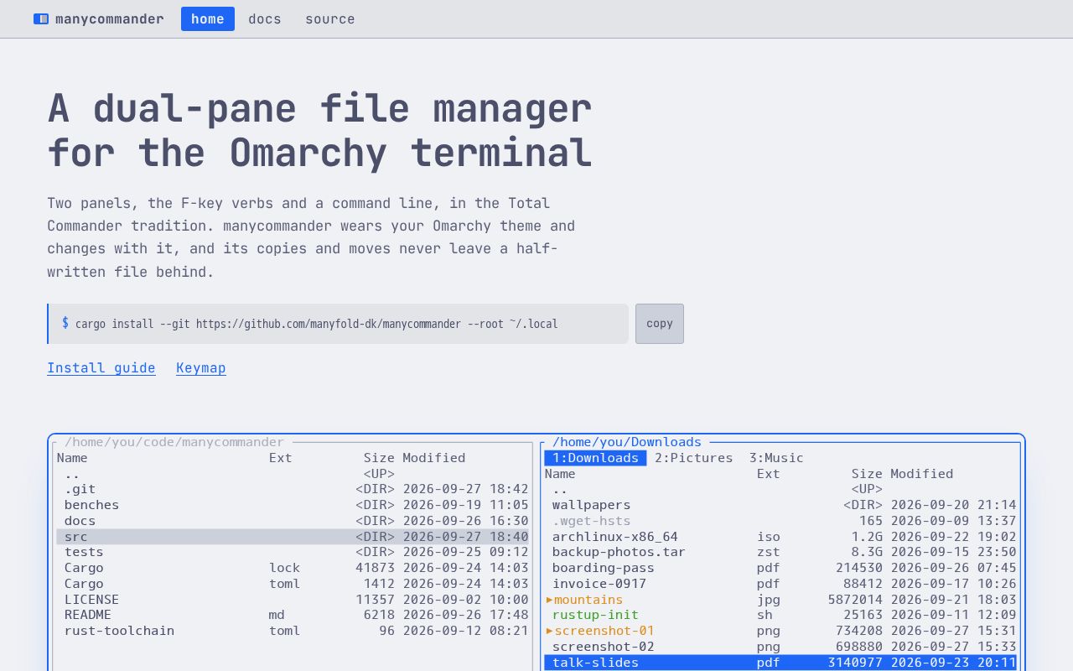The height and width of the screenshot is (671, 1073).
Task: Click the right pane Size column header
Action: 867,474
